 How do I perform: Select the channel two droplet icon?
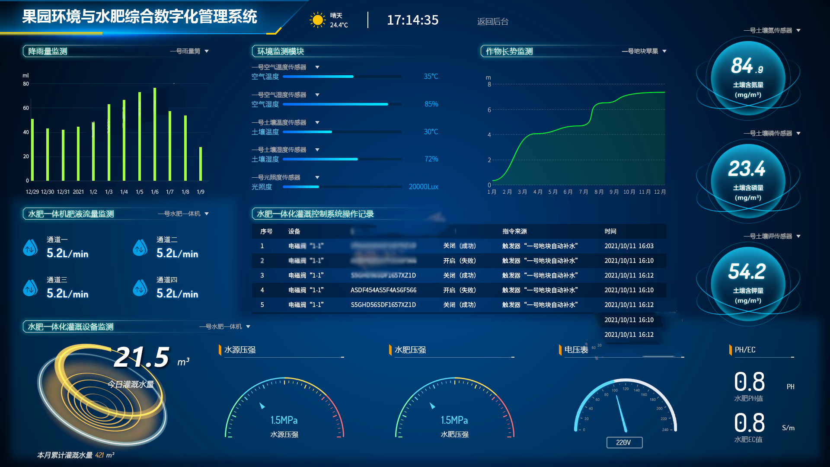click(140, 248)
